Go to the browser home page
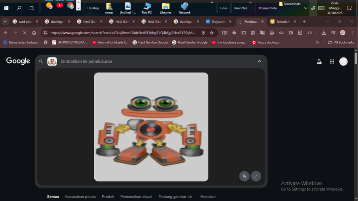 34,33
